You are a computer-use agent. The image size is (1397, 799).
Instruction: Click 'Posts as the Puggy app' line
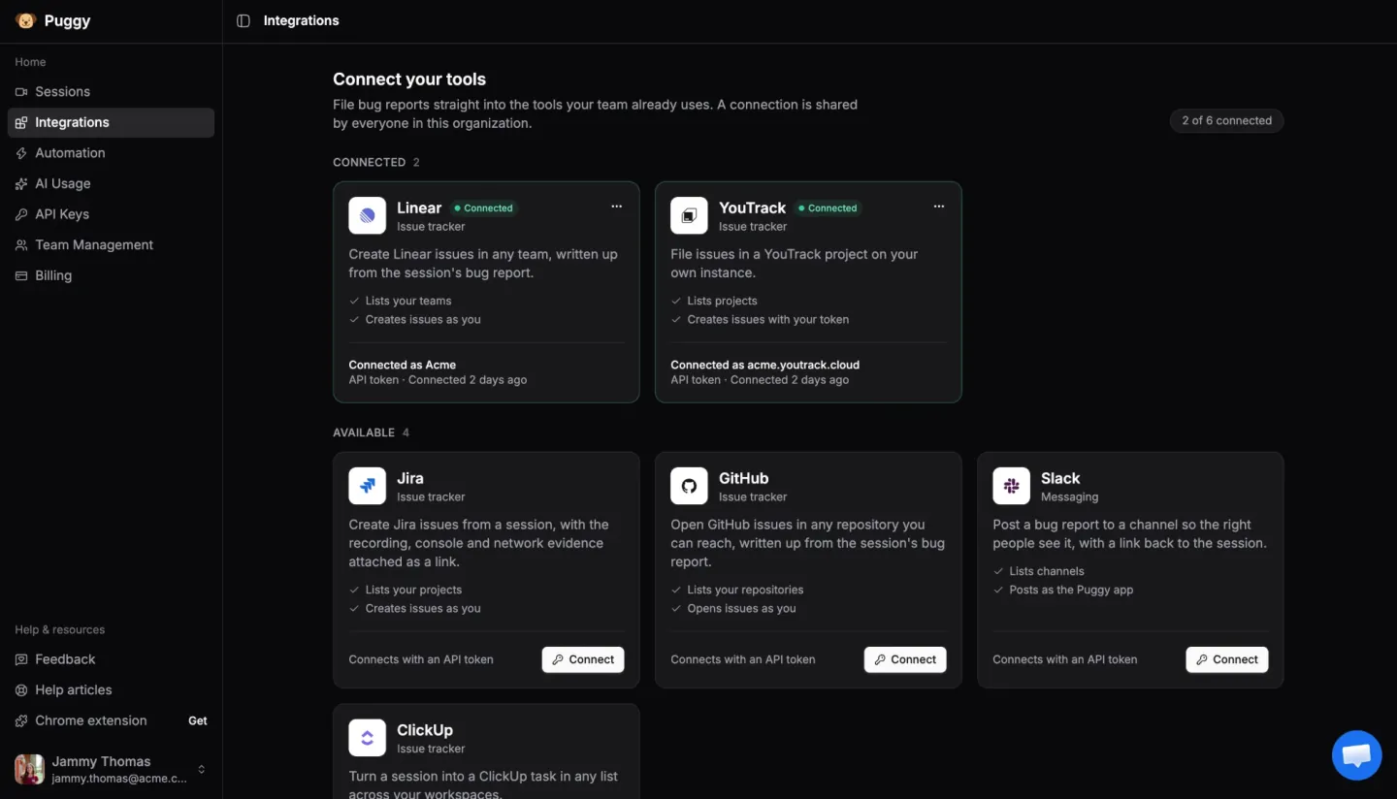[x=1071, y=590]
